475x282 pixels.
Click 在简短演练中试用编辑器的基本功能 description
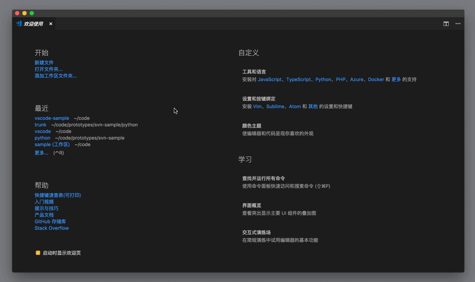point(280,240)
